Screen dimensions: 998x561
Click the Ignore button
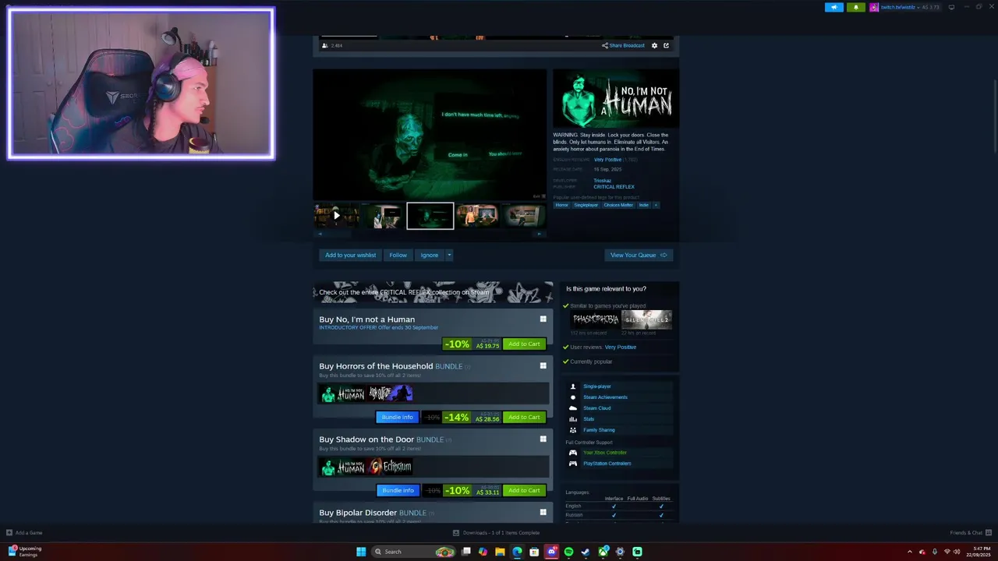430,255
